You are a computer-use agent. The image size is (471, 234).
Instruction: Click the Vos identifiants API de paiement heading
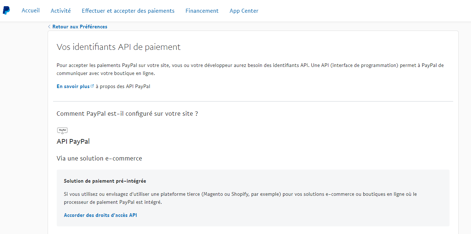point(119,47)
